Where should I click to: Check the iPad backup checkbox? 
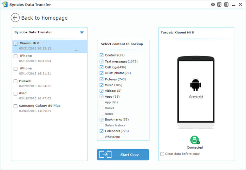[x=15, y=94]
